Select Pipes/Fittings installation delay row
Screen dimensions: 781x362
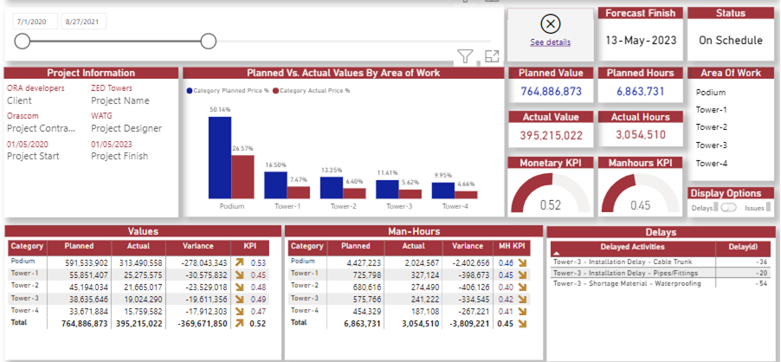tap(660, 273)
